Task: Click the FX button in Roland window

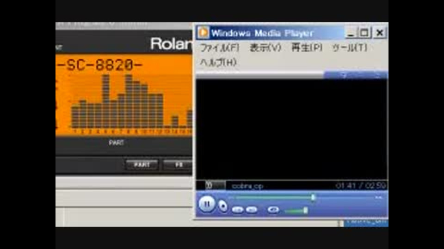Action: [178, 165]
